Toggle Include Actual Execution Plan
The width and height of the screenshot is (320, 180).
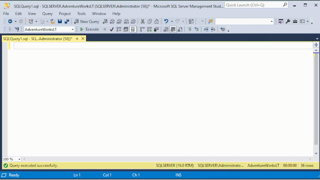tap(142, 29)
